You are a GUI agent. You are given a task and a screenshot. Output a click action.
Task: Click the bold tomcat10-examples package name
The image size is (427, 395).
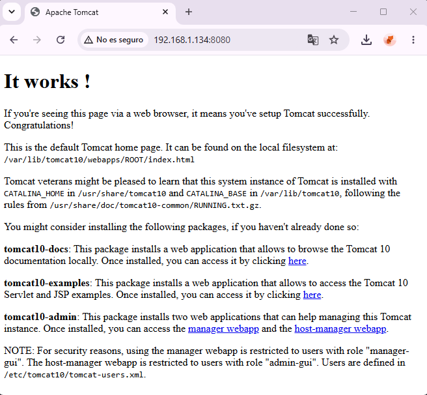pyautogui.click(x=47, y=283)
